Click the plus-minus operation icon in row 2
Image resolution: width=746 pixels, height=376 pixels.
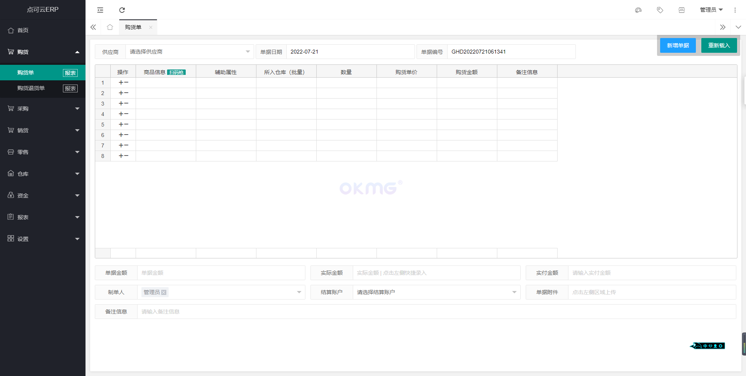coord(124,93)
